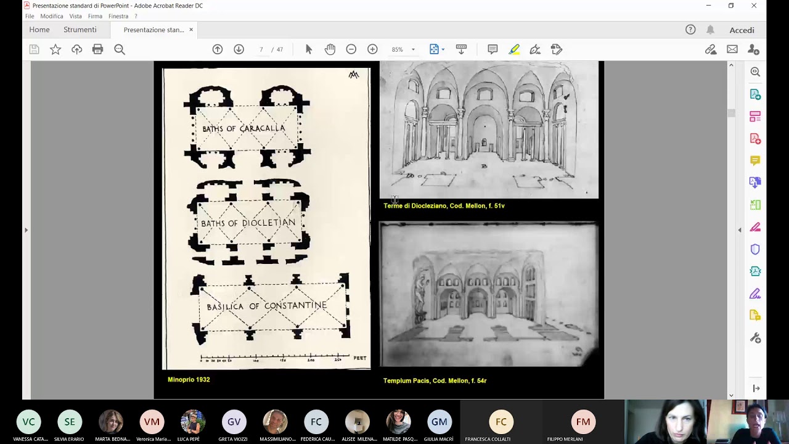The width and height of the screenshot is (789, 444).
Task: Select the yellow highlighter tool
Action: [514, 49]
